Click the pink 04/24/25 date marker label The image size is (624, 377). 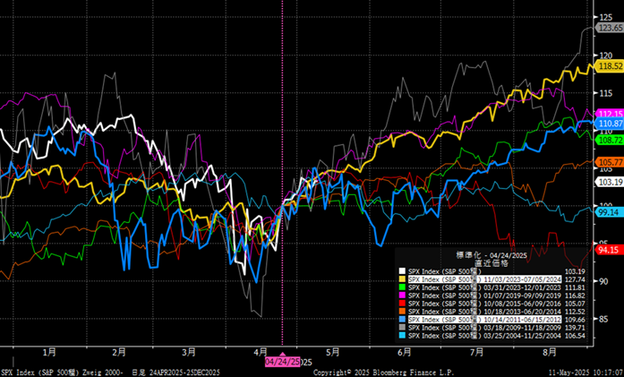coord(283,362)
